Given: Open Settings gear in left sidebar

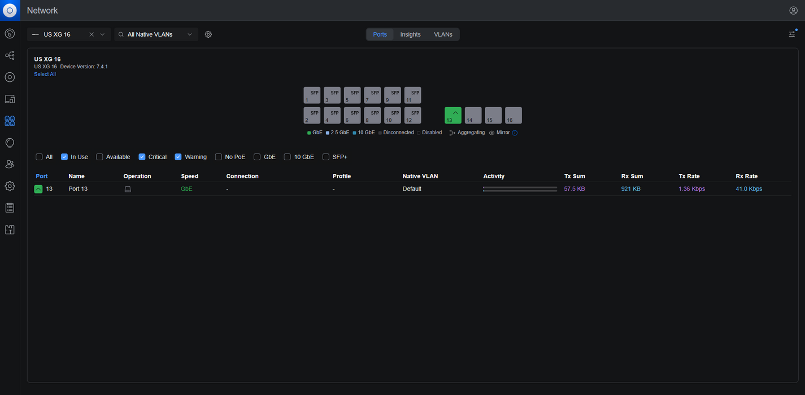Looking at the screenshot, I should tap(10, 186).
